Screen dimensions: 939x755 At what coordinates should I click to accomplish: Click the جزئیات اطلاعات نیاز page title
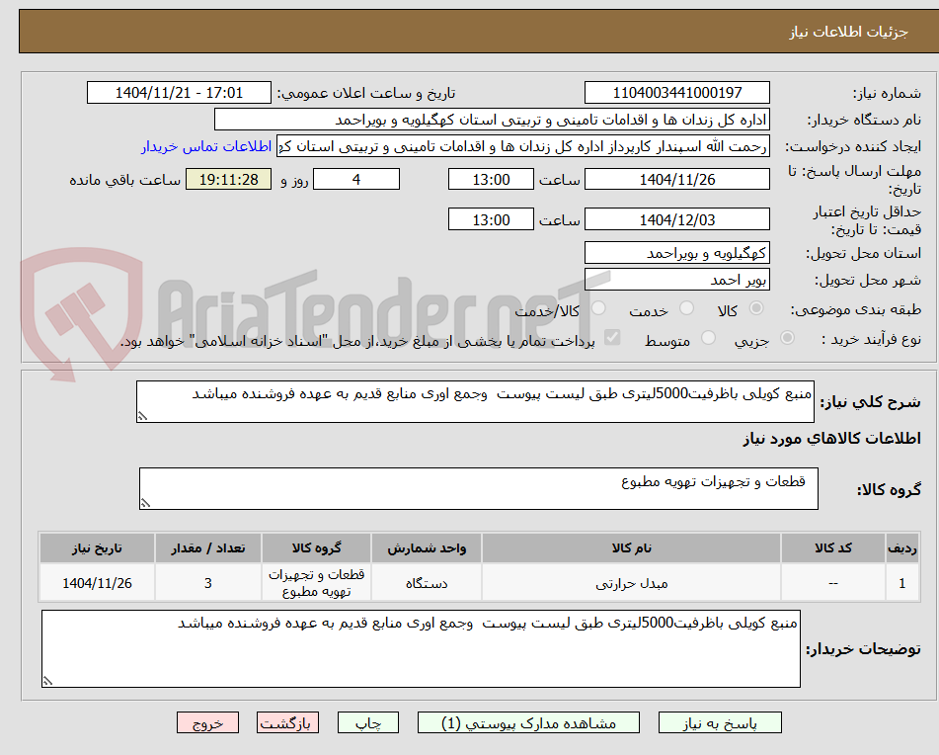point(848,32)
